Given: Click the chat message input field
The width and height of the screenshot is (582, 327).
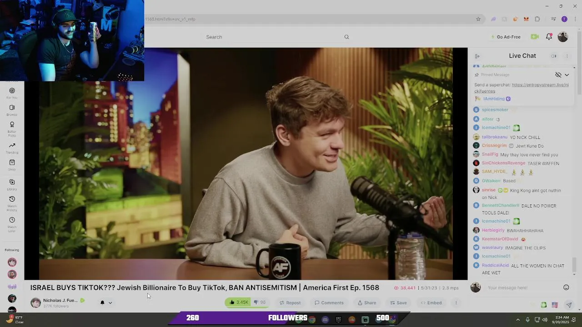Looking at the screenshot, I should 523,287.
